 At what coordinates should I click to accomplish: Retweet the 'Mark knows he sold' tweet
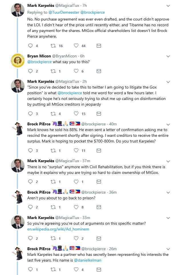click(53, 150)
